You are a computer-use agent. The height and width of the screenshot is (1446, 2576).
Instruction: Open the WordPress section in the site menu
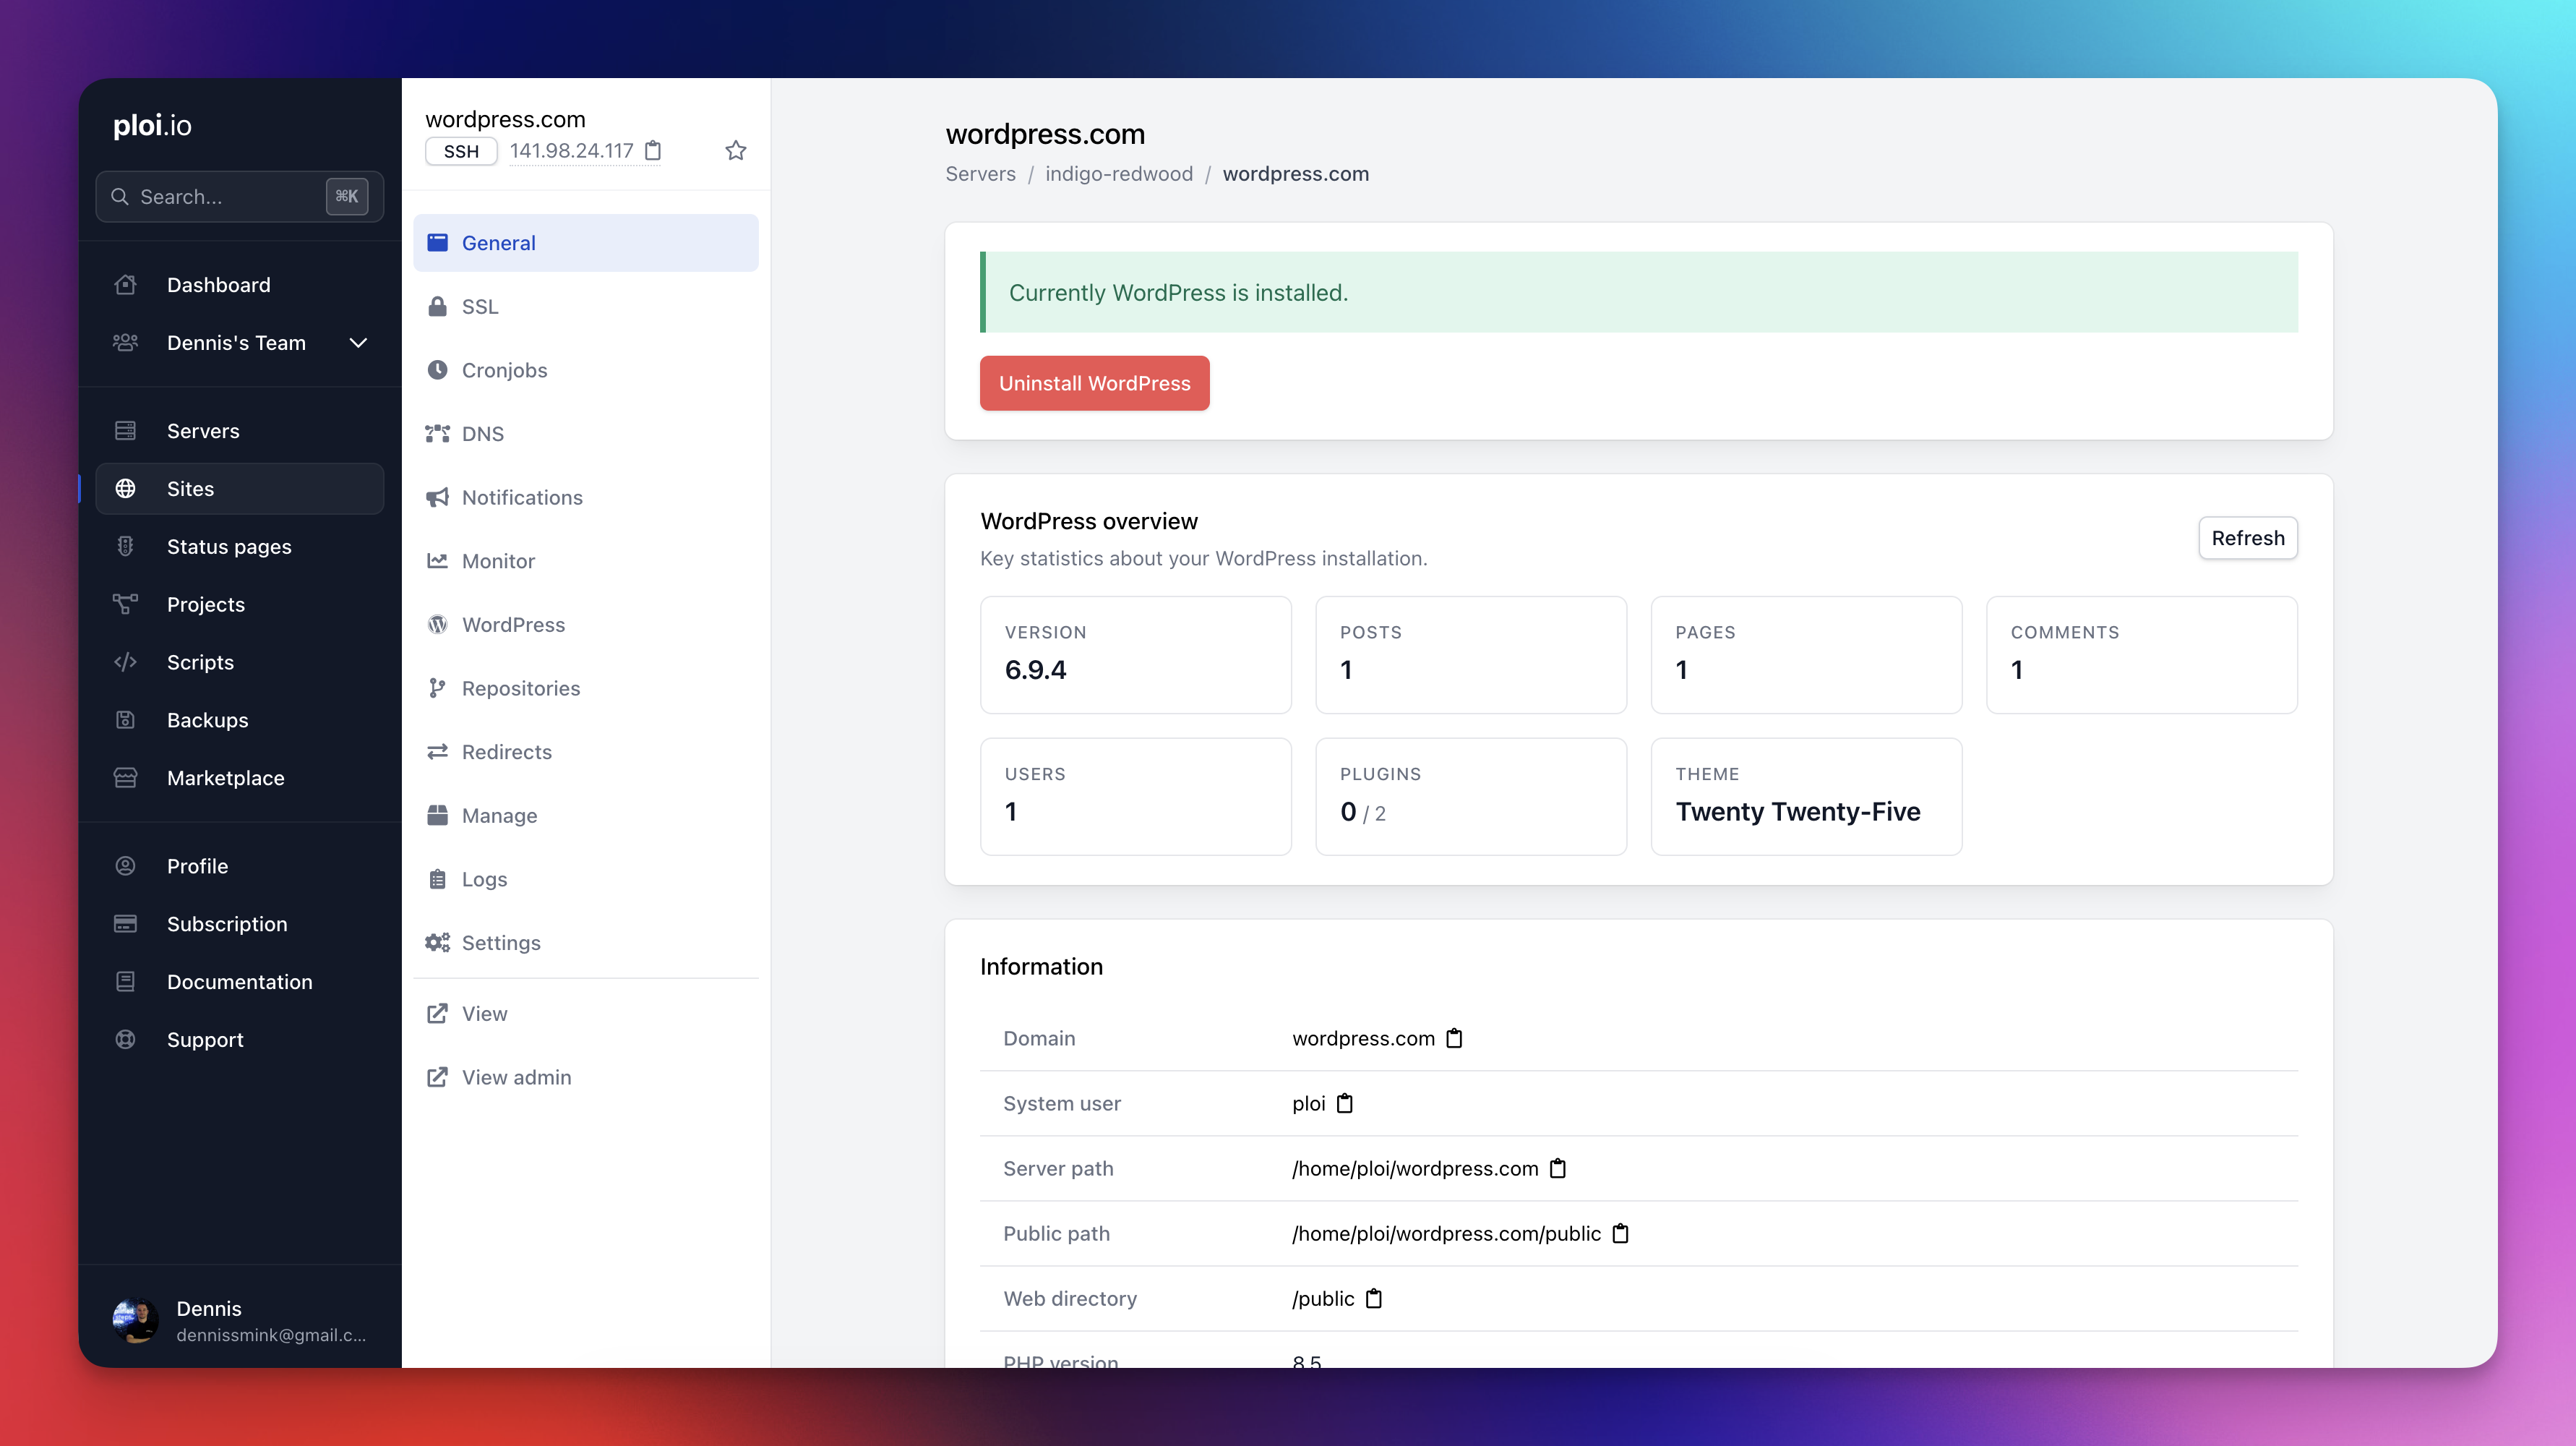512,624
